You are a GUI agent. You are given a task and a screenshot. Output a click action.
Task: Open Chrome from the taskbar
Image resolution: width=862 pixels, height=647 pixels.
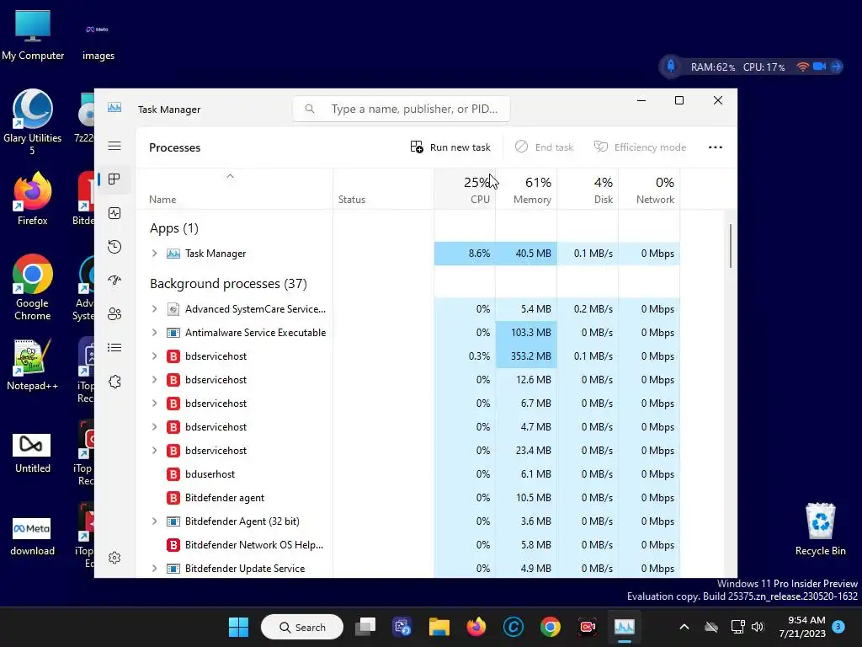coord(551,627)
